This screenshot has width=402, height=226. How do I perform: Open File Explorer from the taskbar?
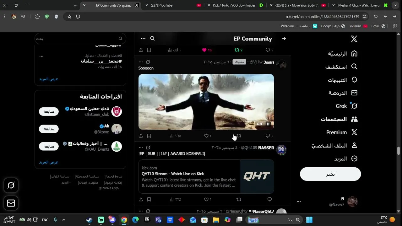tap(216, 220)
